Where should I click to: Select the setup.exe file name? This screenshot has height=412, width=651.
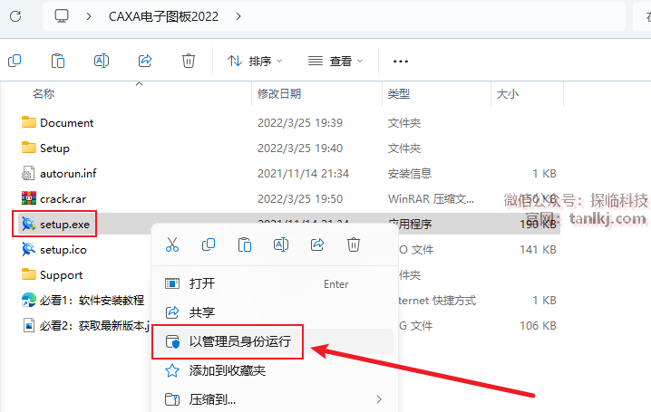pos(64,225)
